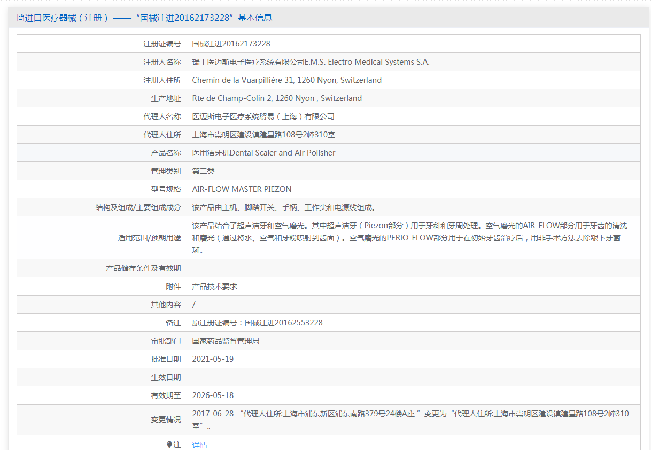
Task: Click the document icon in the page header
Action: tap(20, 18)
